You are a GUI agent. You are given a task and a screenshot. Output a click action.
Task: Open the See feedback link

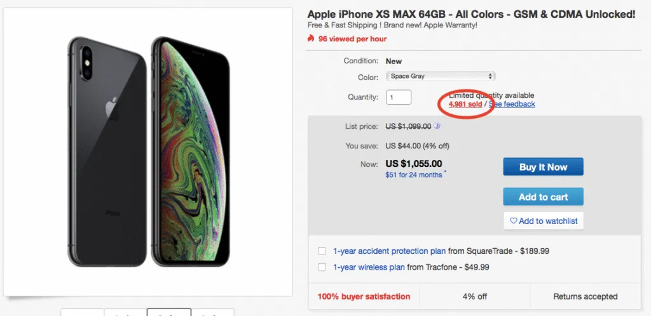click(512, 104)
